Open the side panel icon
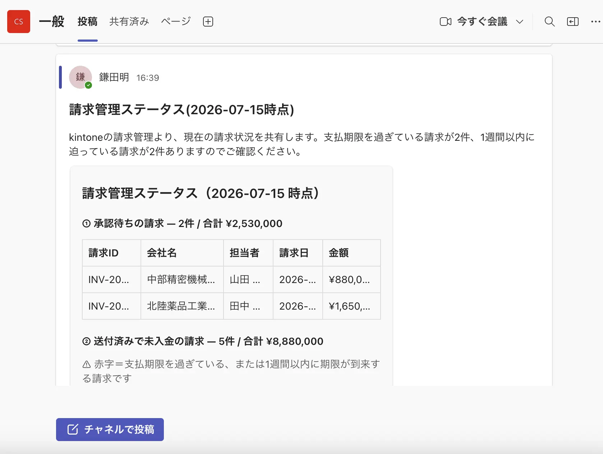Viewport: 603px width, 454px height. 573,22
